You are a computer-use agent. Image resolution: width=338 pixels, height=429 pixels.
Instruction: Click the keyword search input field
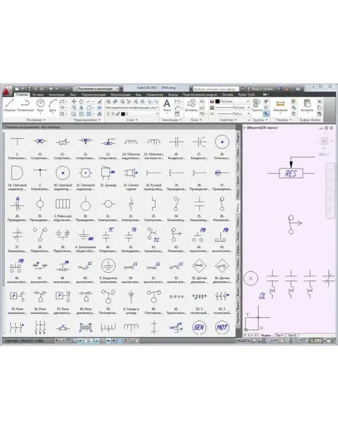[214, 89]
